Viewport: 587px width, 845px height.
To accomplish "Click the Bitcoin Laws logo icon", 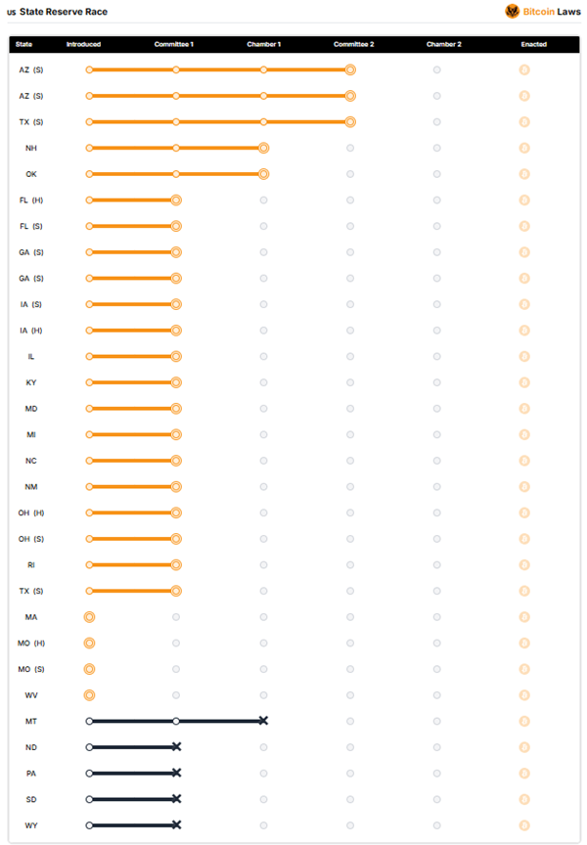I will [512, 12].
